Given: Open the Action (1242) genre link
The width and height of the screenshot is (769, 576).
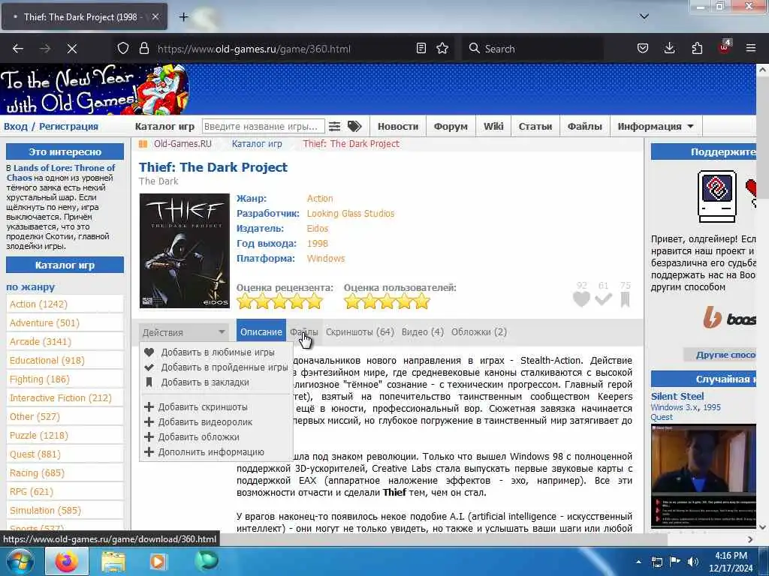Looking at the screenshot, I should (38, 304).
